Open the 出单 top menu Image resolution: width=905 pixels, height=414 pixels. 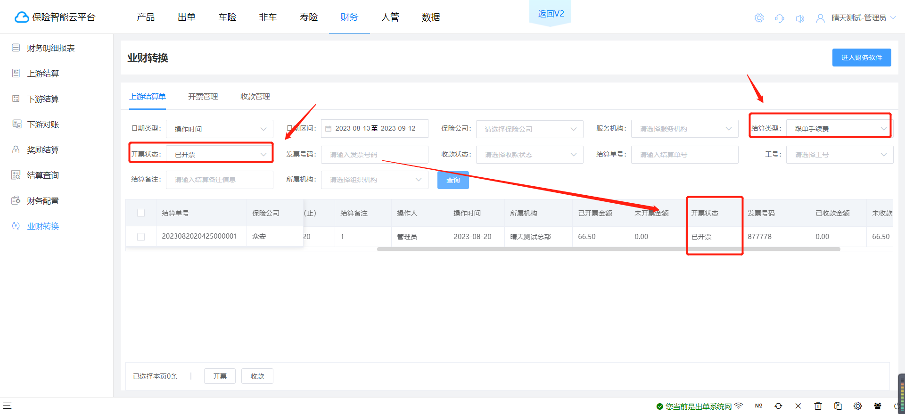[x=187, y=17]
